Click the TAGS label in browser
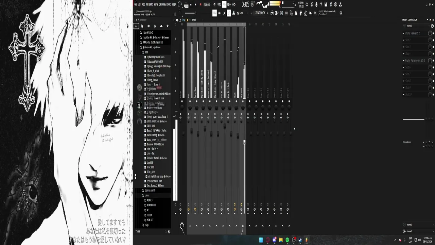 pos(138,232)
